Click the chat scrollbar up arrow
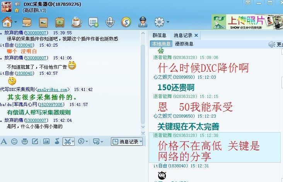This screenshot has height=182, width=283. coord(143,33)
